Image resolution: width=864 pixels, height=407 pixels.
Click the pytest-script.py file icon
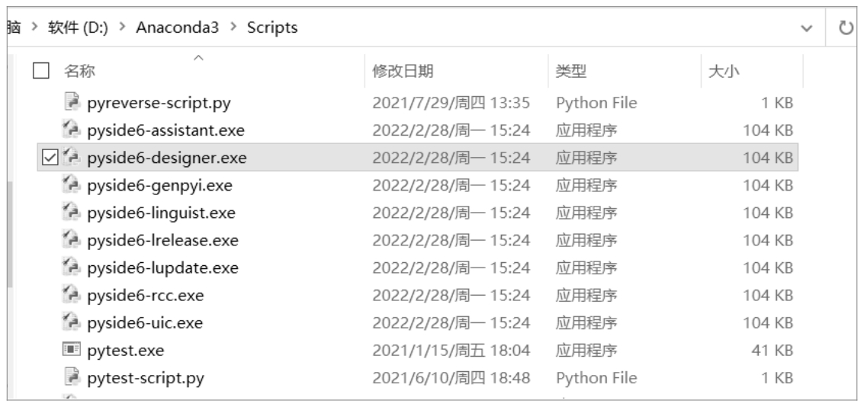click(70, 377)
